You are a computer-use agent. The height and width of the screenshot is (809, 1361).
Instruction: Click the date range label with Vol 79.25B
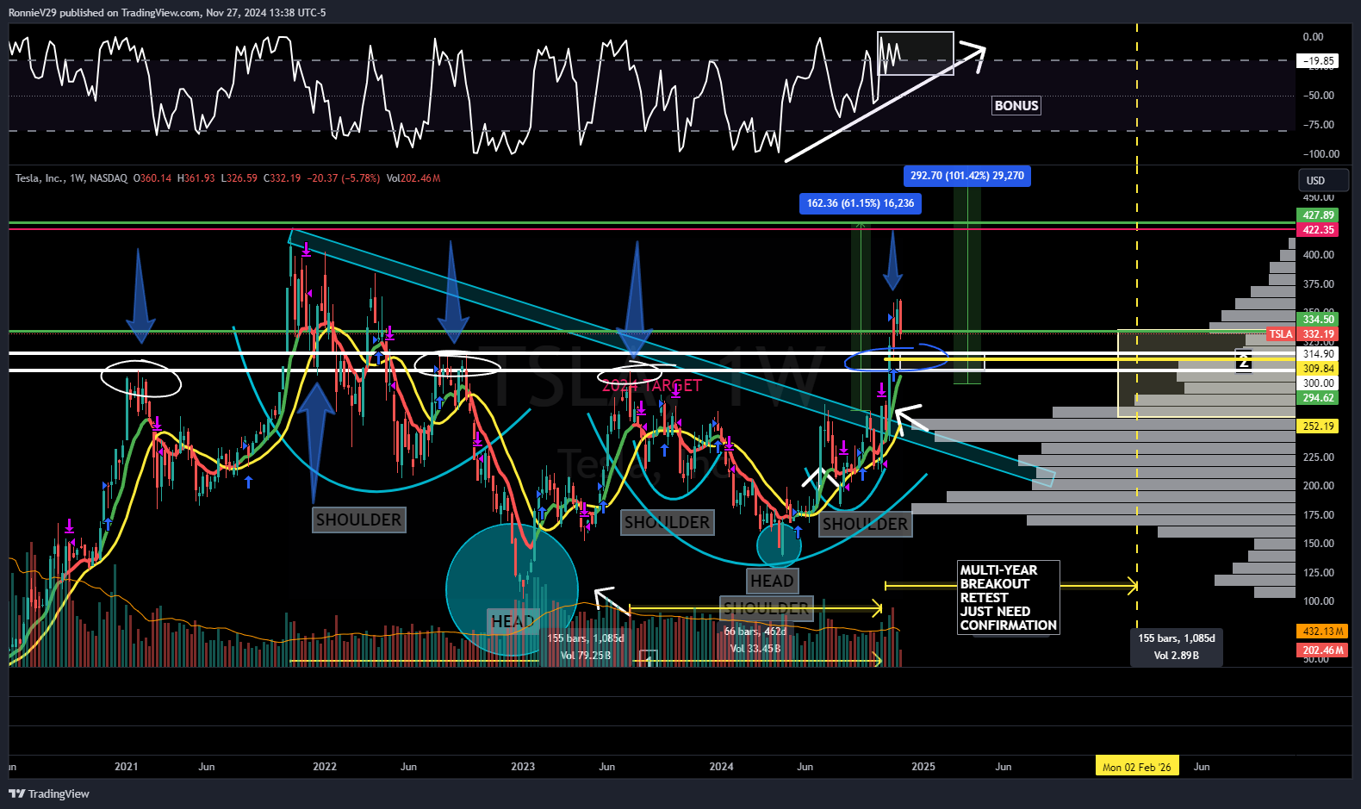586,647
